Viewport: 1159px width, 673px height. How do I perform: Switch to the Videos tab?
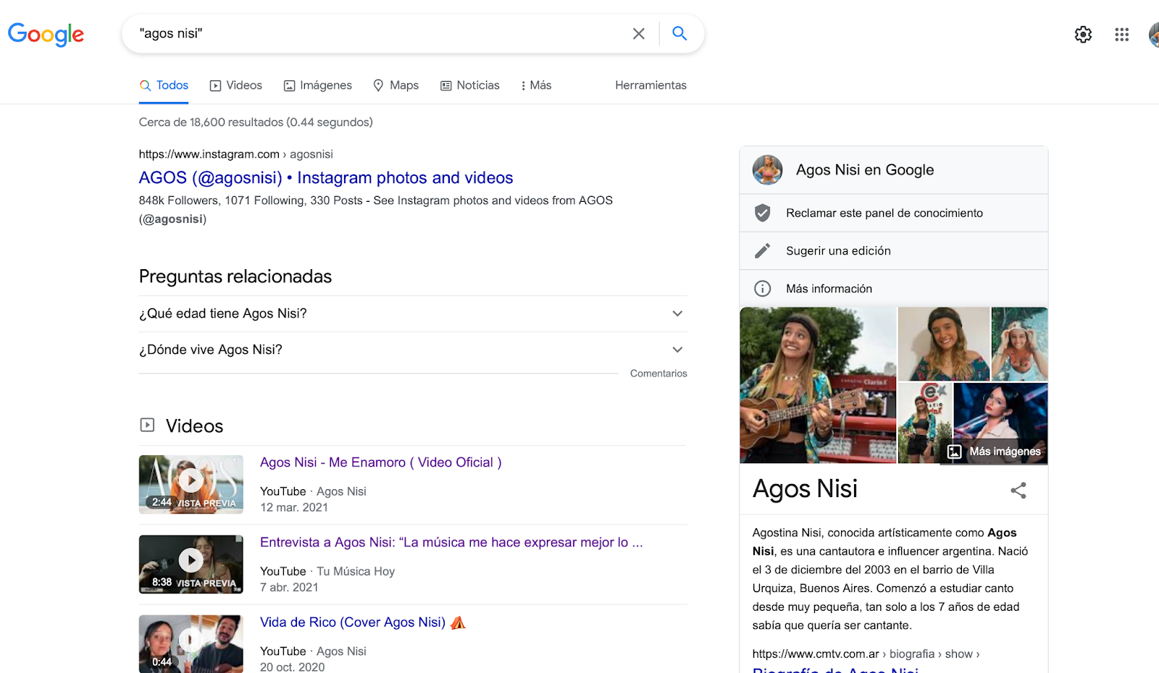tap(236, 85)
